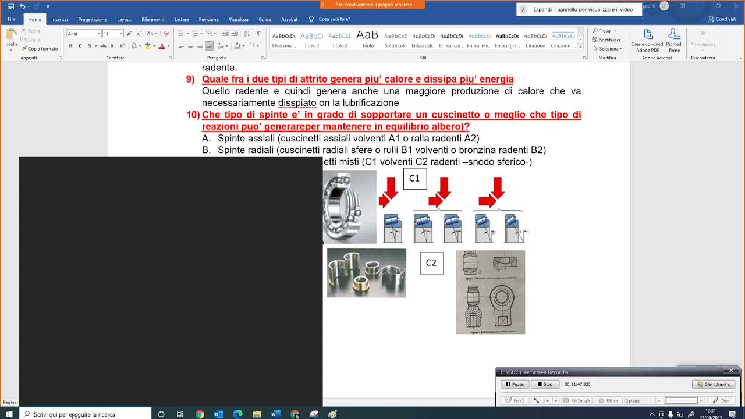Stop the VSDC screen recording
745x419 pixels.
545,384
